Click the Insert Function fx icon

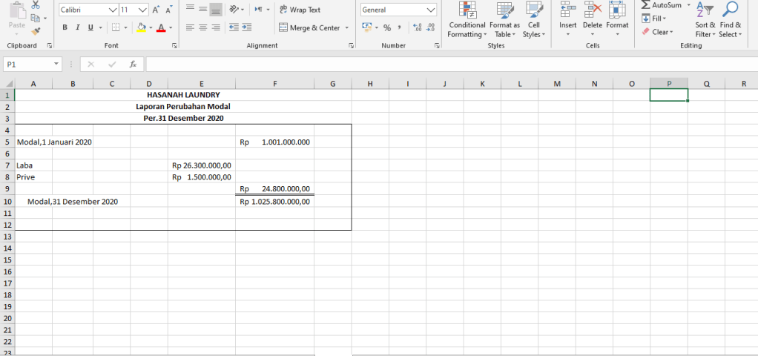click(x=133, y=65)
